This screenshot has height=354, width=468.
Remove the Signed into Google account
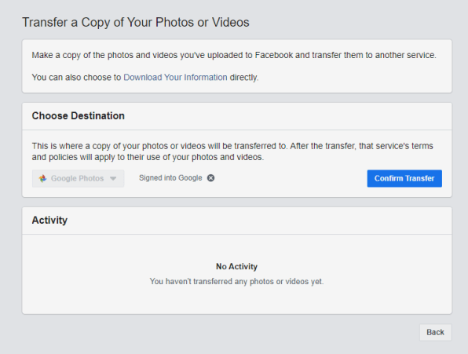point(210,178)
